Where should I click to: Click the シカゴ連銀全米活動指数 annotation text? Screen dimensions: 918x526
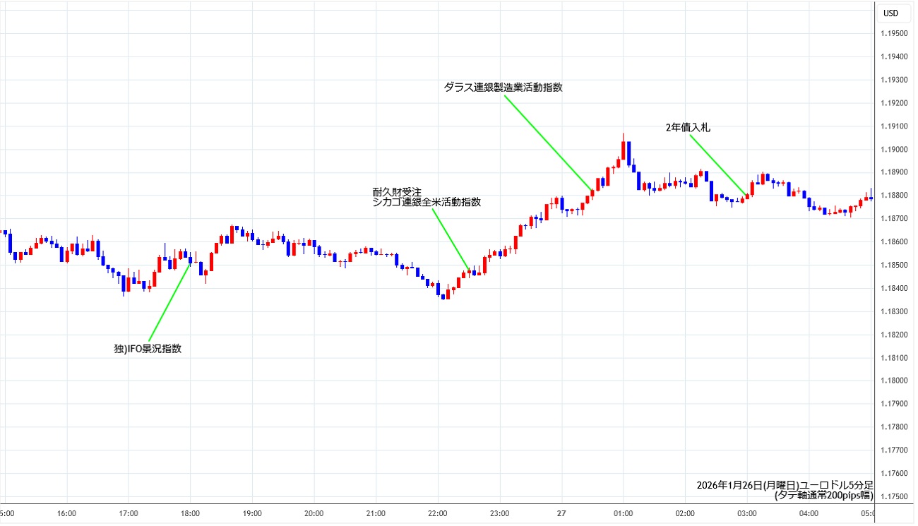(x=427, y=202)
